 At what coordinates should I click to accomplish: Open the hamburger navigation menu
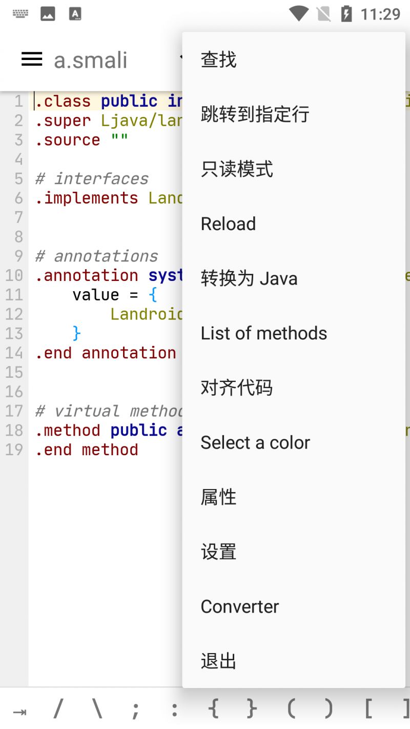tap(32, 59)
